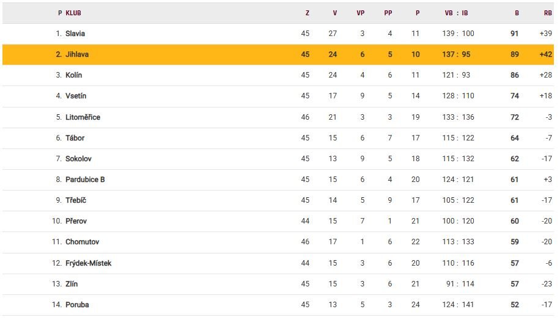Click on Třebíč team name

(x=75, y=200)
